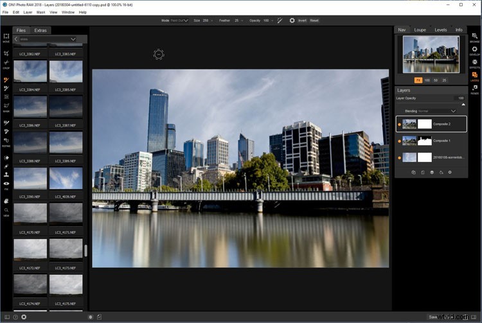482x323 pixels.
Task: Open the Window menu
Action: pyautogui.click(x=68, y=12)
